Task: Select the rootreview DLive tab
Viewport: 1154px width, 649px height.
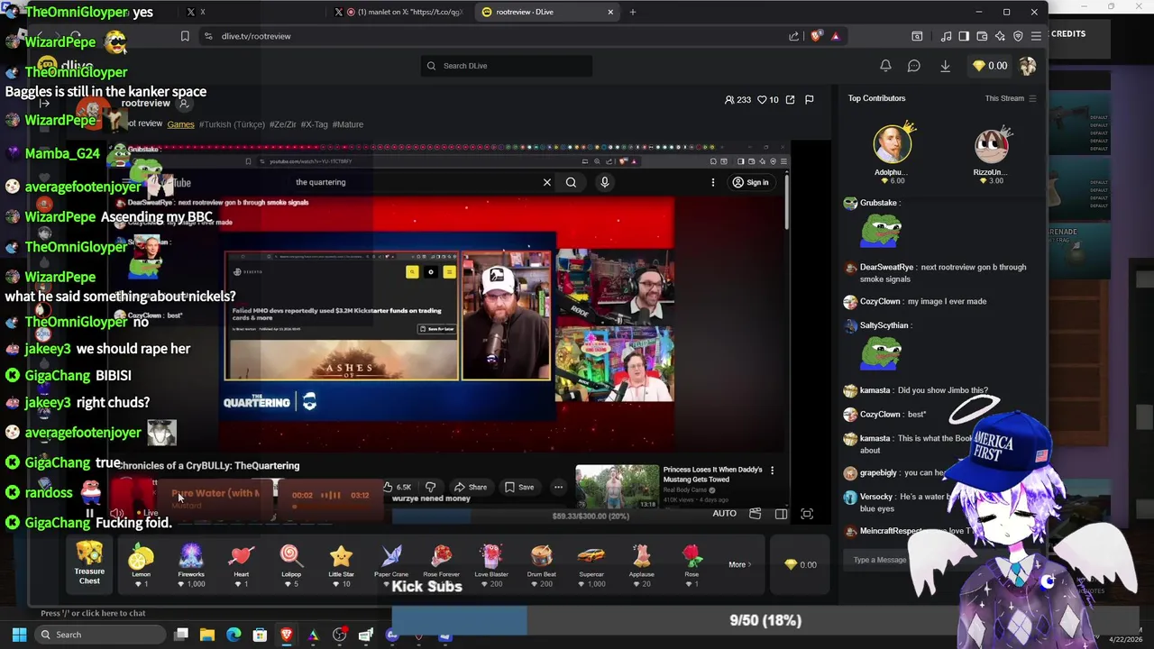Action: click(548, 12)
